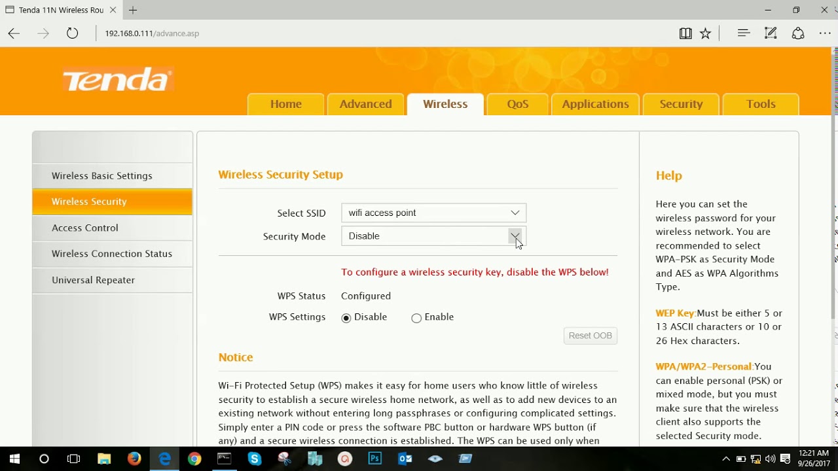Screen dimensions: 838x471
Task: Open the Action Center notification icon
Action: (786, 459)
